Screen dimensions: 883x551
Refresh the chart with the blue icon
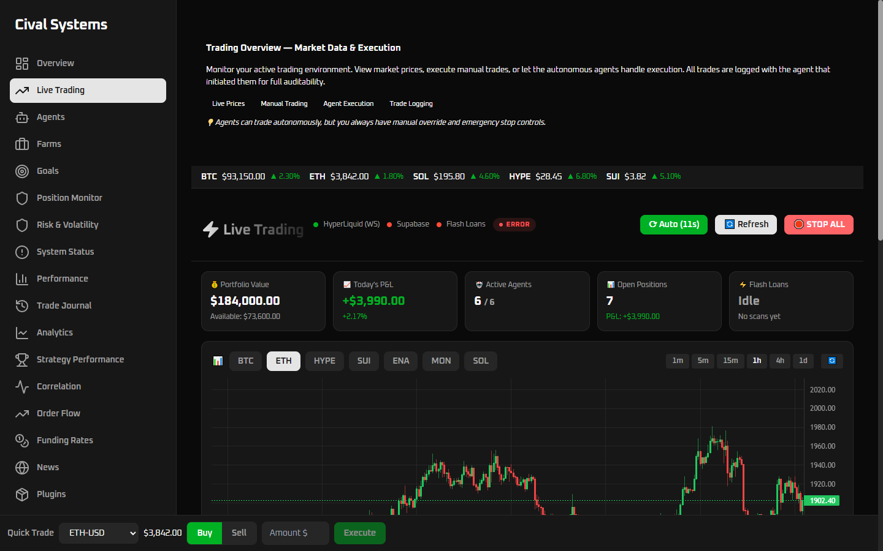click(x=832, y=361)
